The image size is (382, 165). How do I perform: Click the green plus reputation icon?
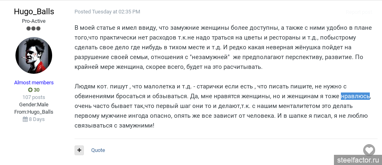tap(30, 90)
